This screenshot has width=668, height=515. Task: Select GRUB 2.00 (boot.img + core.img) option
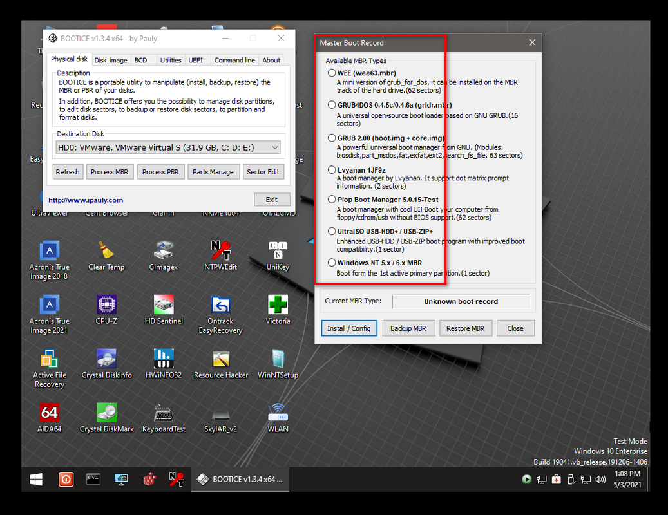(x=332, y=138)
